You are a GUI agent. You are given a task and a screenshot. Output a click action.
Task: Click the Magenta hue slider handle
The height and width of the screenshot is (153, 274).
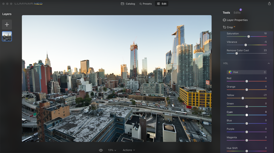click(x=247, y=140)
